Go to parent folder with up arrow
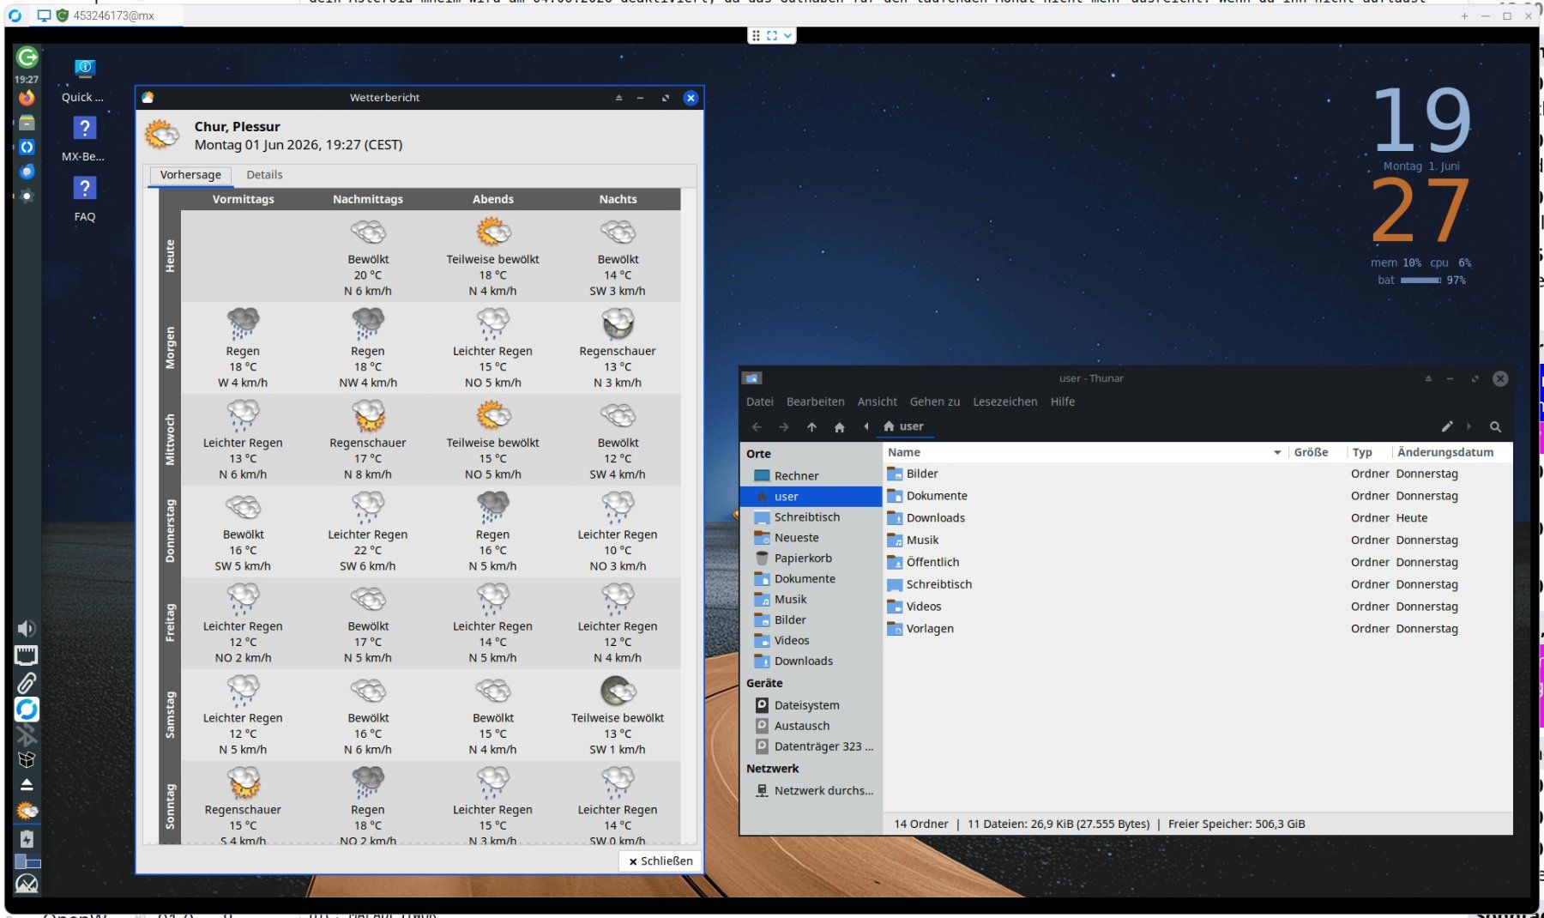 [811, 427]
